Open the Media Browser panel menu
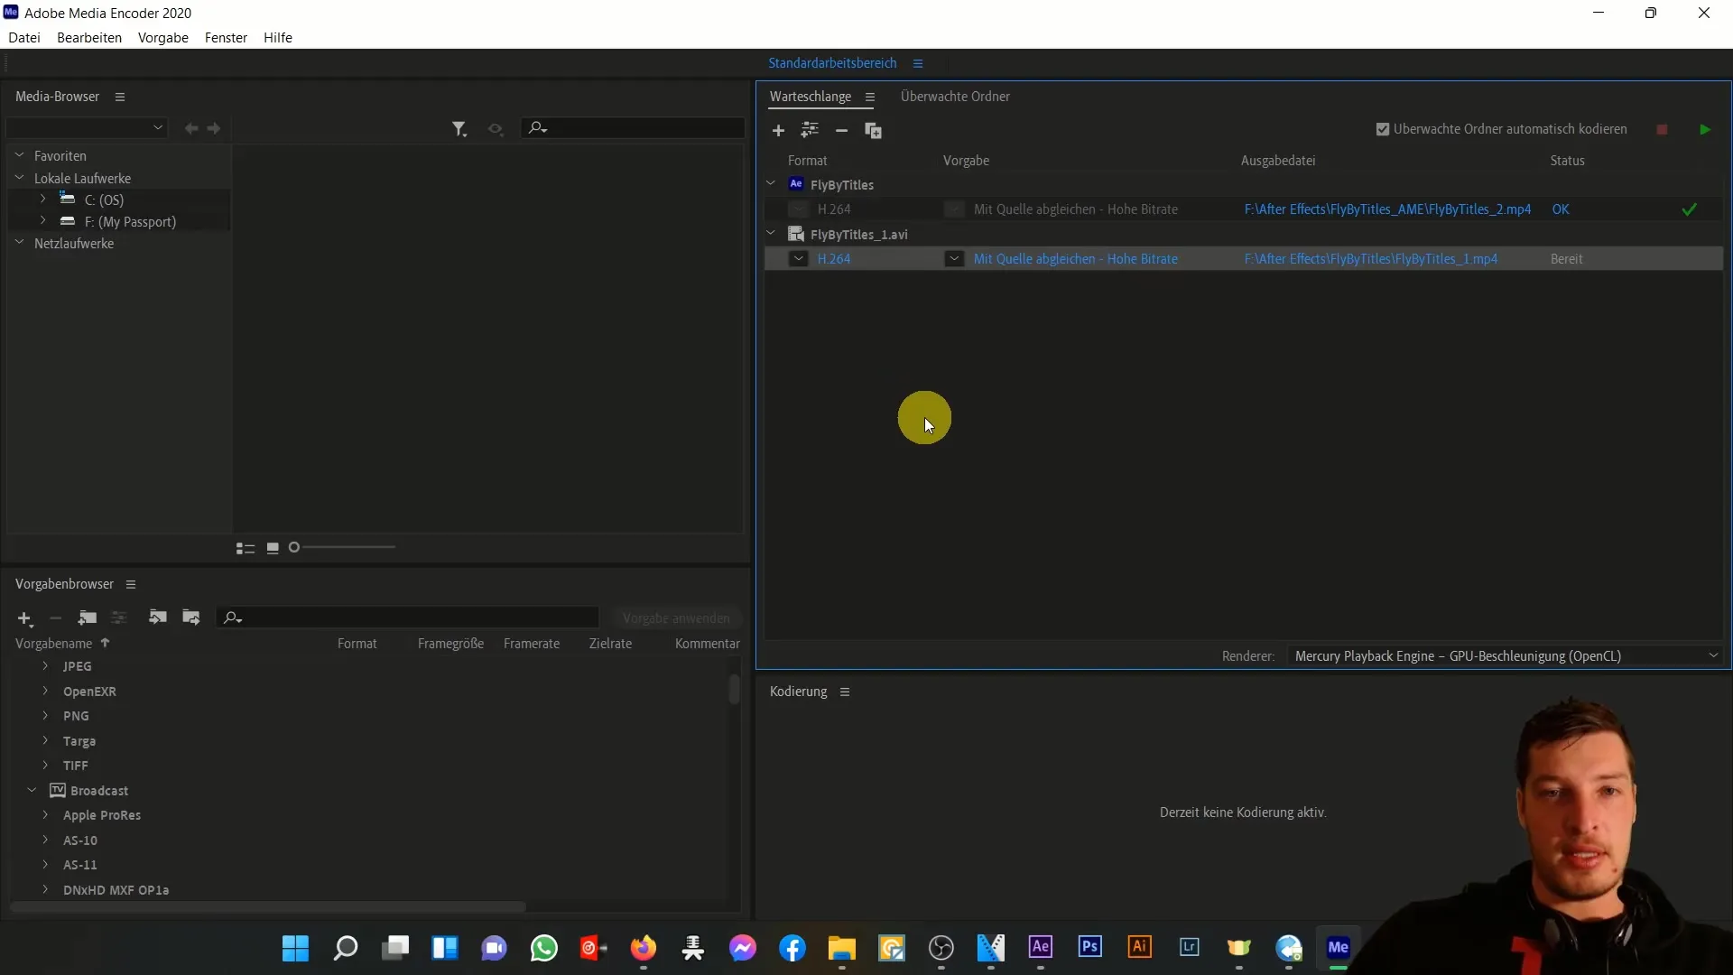 pos(119,97)
